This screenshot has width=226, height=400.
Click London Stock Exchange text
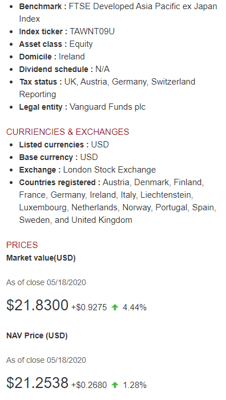point(110,170)
